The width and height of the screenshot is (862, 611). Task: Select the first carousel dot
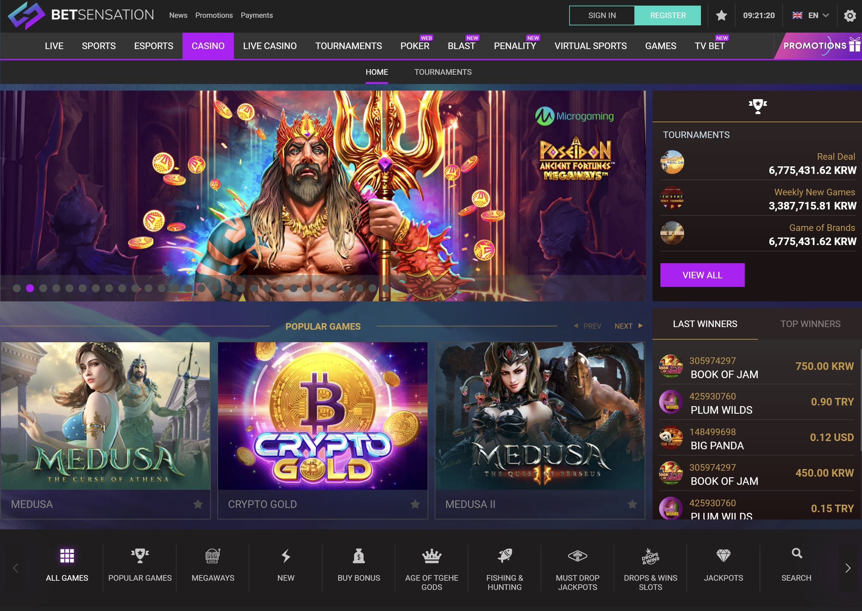(x=17, y=288)
